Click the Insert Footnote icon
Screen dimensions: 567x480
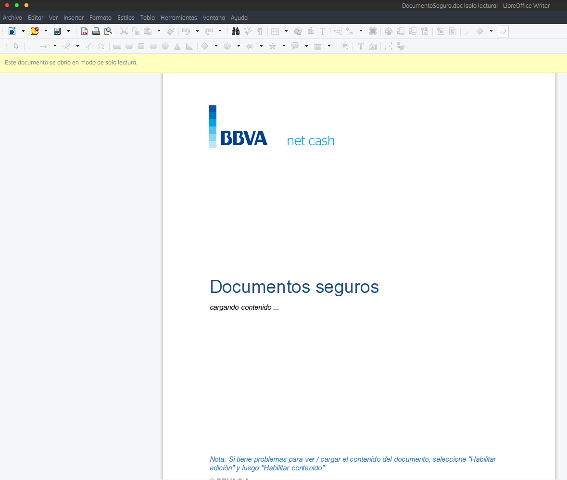pos(400,31)
